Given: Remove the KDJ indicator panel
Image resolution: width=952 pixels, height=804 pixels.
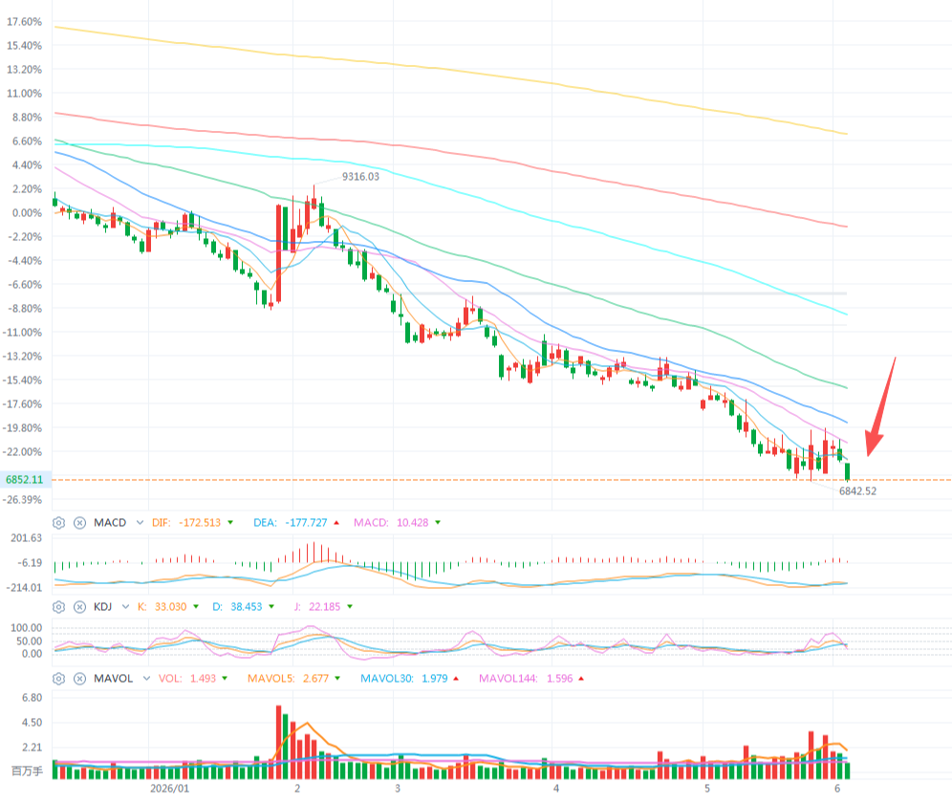Looking at the screenshot, I should (x=79, y=607).
